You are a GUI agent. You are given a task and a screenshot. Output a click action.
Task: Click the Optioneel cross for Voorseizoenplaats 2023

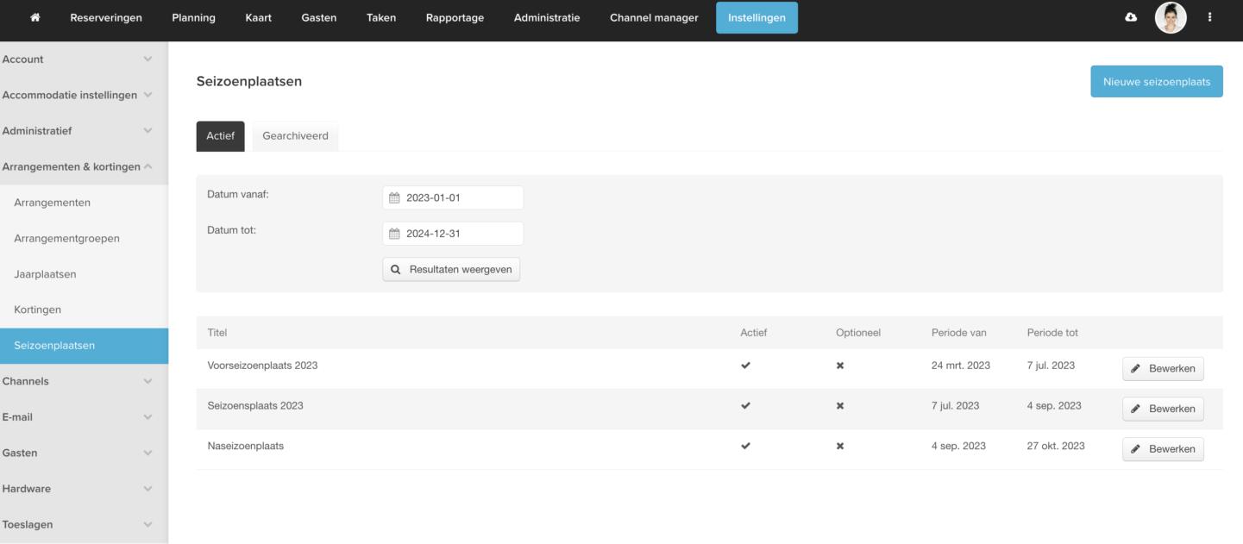(840, 366)
